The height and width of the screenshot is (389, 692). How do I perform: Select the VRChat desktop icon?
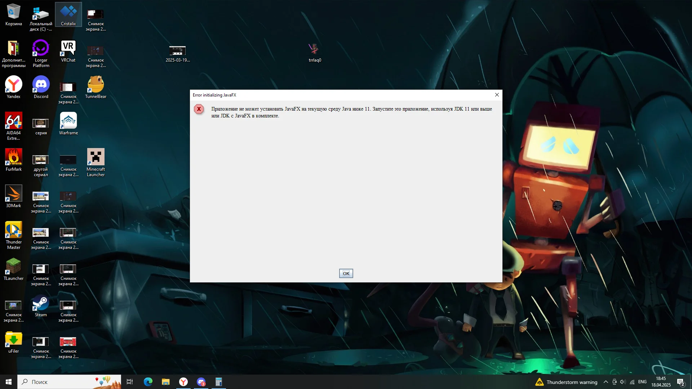68,51
